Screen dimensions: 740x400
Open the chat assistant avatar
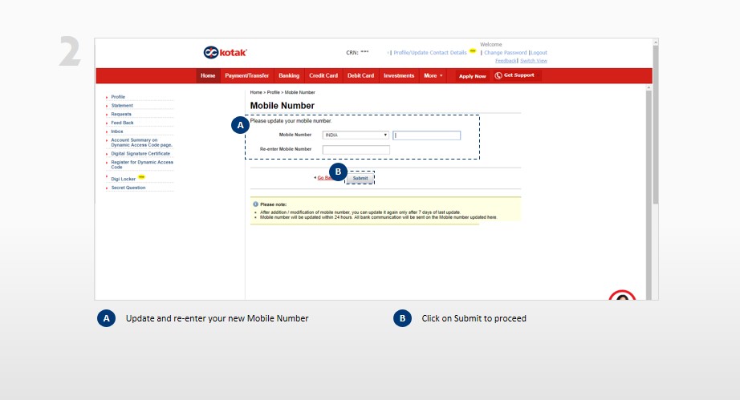click(622, 296)
